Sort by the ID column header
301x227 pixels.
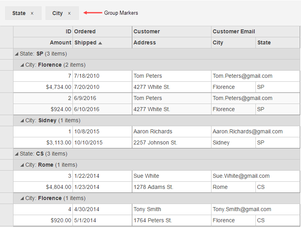tap(69, 31)
